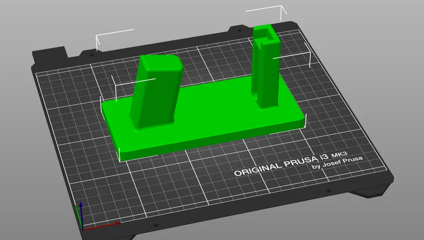Select the slotted green upright post
This screenshot has height=240, width=424.
(x=267, y=66)
